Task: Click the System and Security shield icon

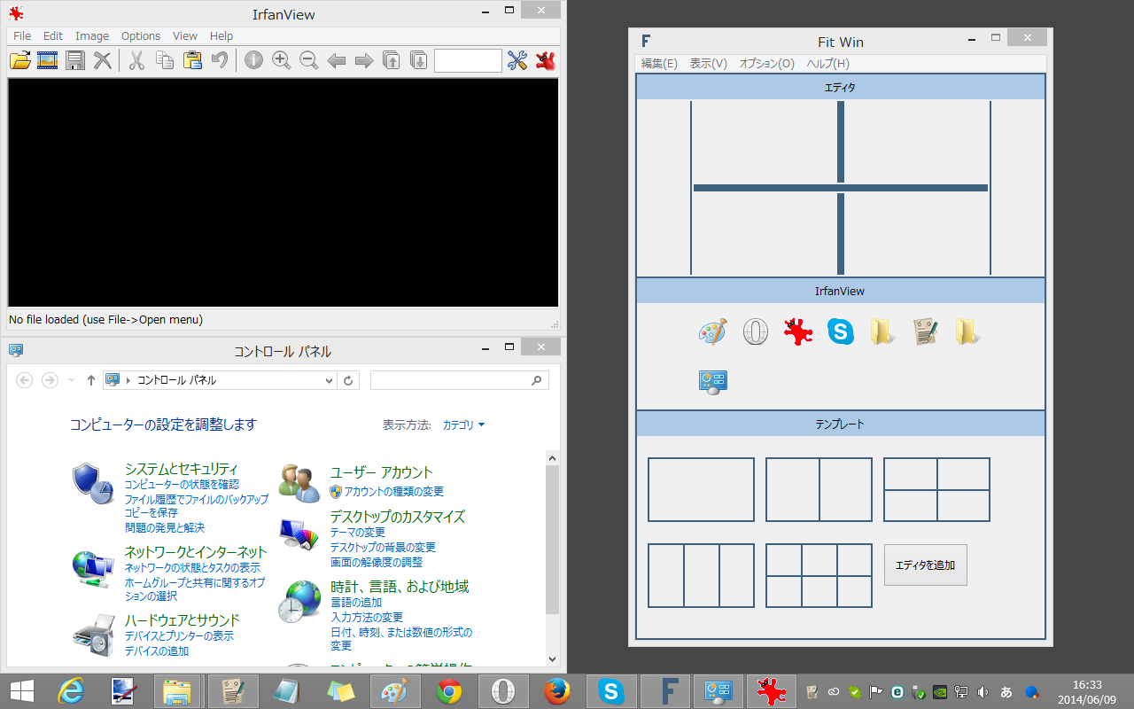Action: pyautogui.click(x=92, y=483)
